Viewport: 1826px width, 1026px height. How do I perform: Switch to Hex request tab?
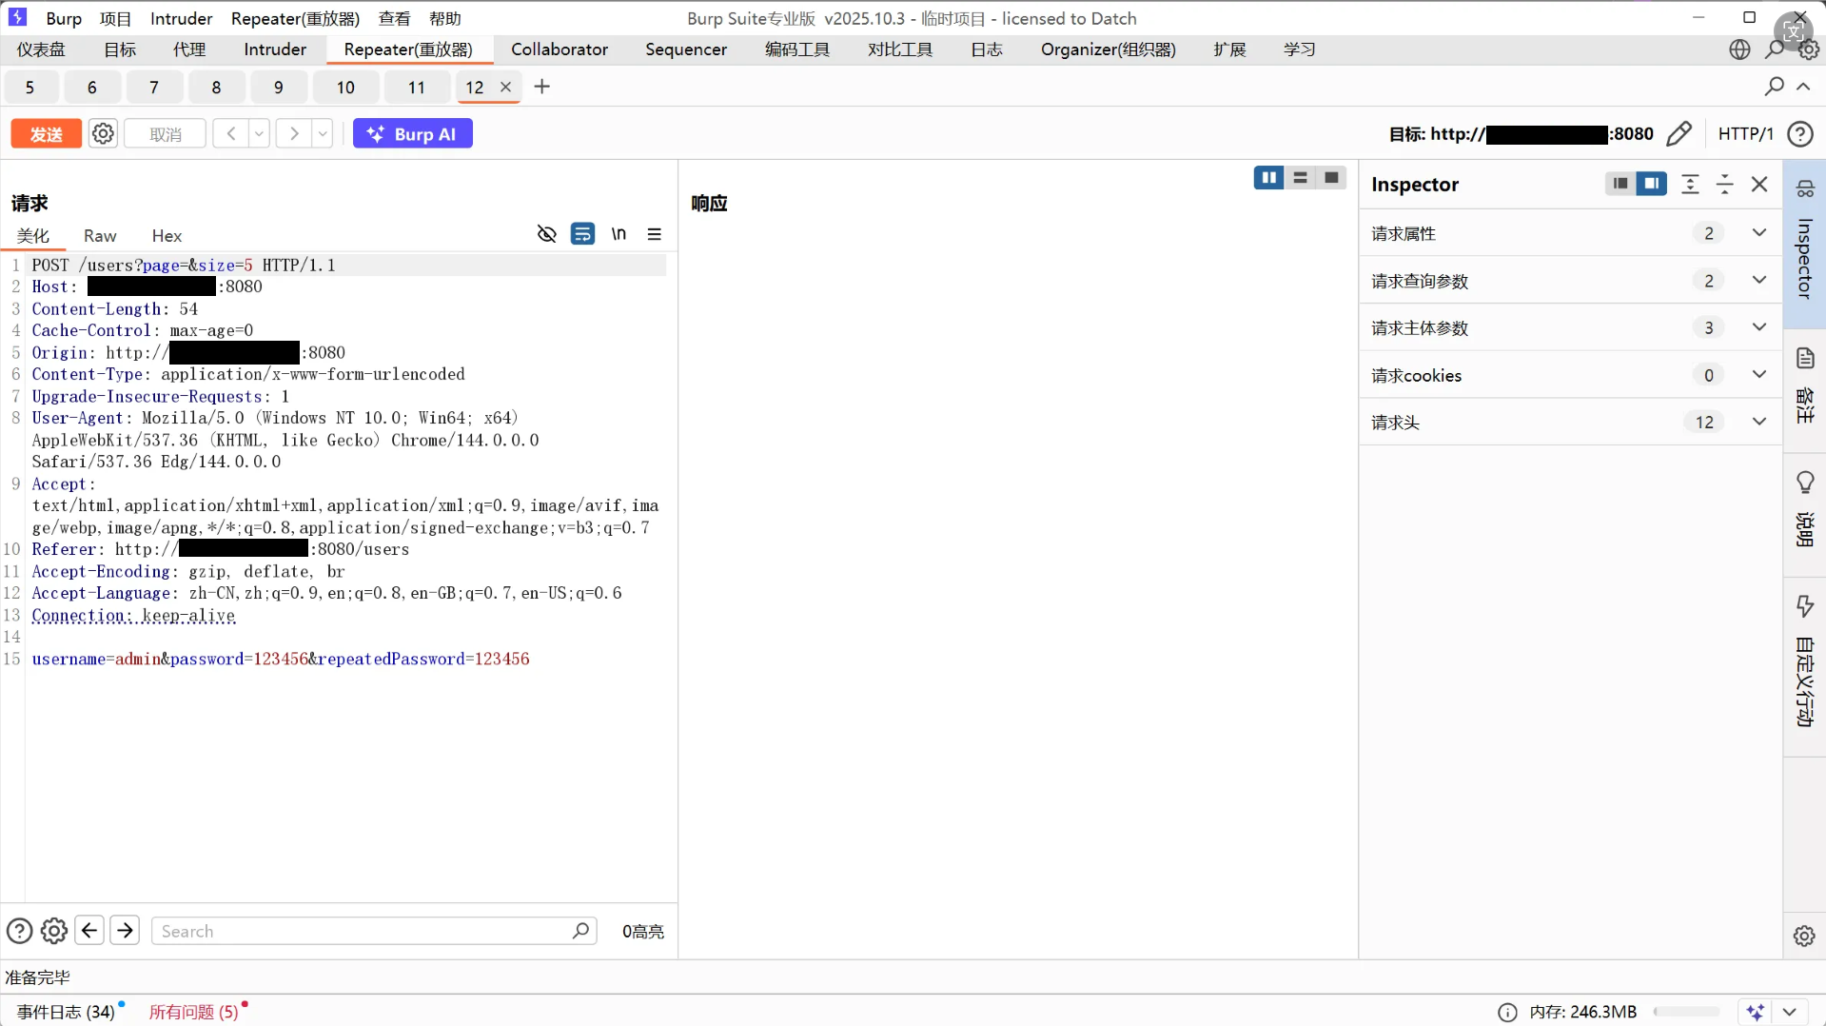point(167,235)
